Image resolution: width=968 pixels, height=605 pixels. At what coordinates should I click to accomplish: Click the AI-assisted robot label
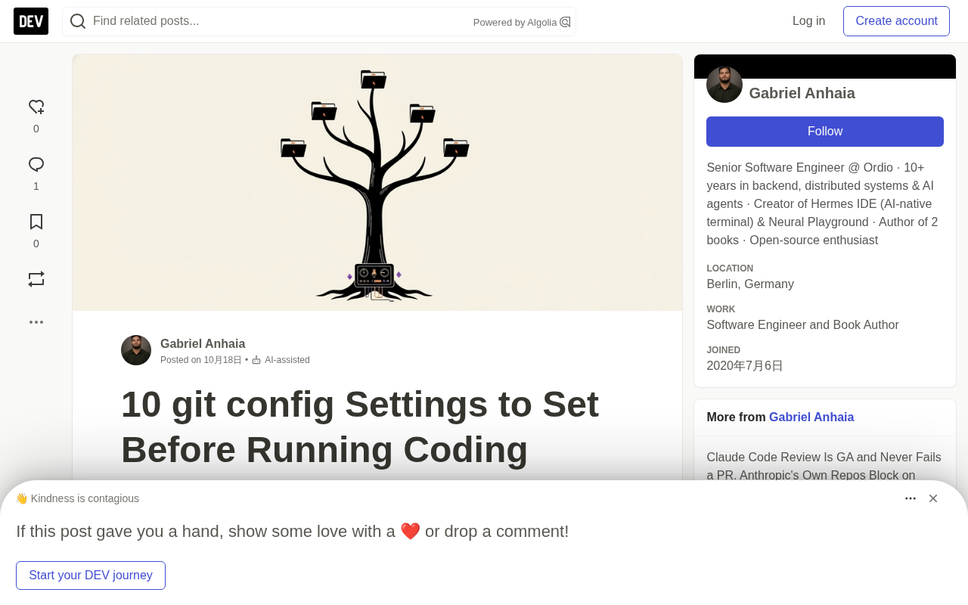pos(281,360)
